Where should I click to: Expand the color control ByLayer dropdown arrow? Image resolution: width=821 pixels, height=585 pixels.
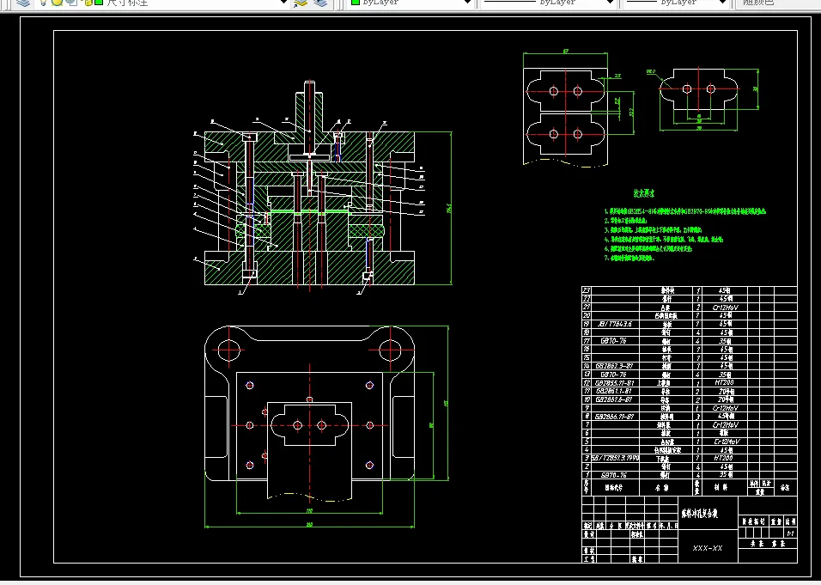click(x=467, y=2)
